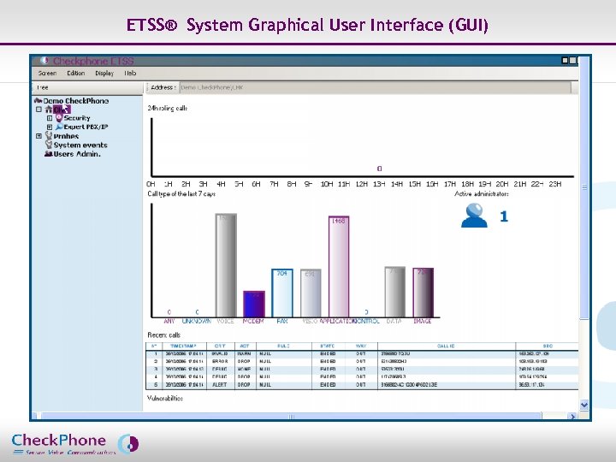Click the dark purple MODEM bar

pos(254,304)
